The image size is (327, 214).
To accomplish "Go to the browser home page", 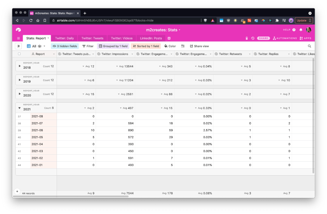I will [x=38, y=21].
